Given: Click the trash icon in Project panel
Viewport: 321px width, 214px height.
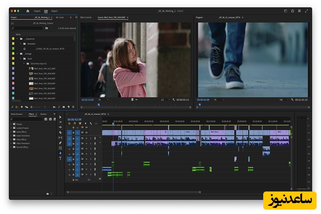Looking at the screenshot, I should point(73,107).
